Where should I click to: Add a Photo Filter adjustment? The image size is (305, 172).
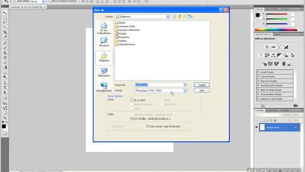(x=285, y=55)
